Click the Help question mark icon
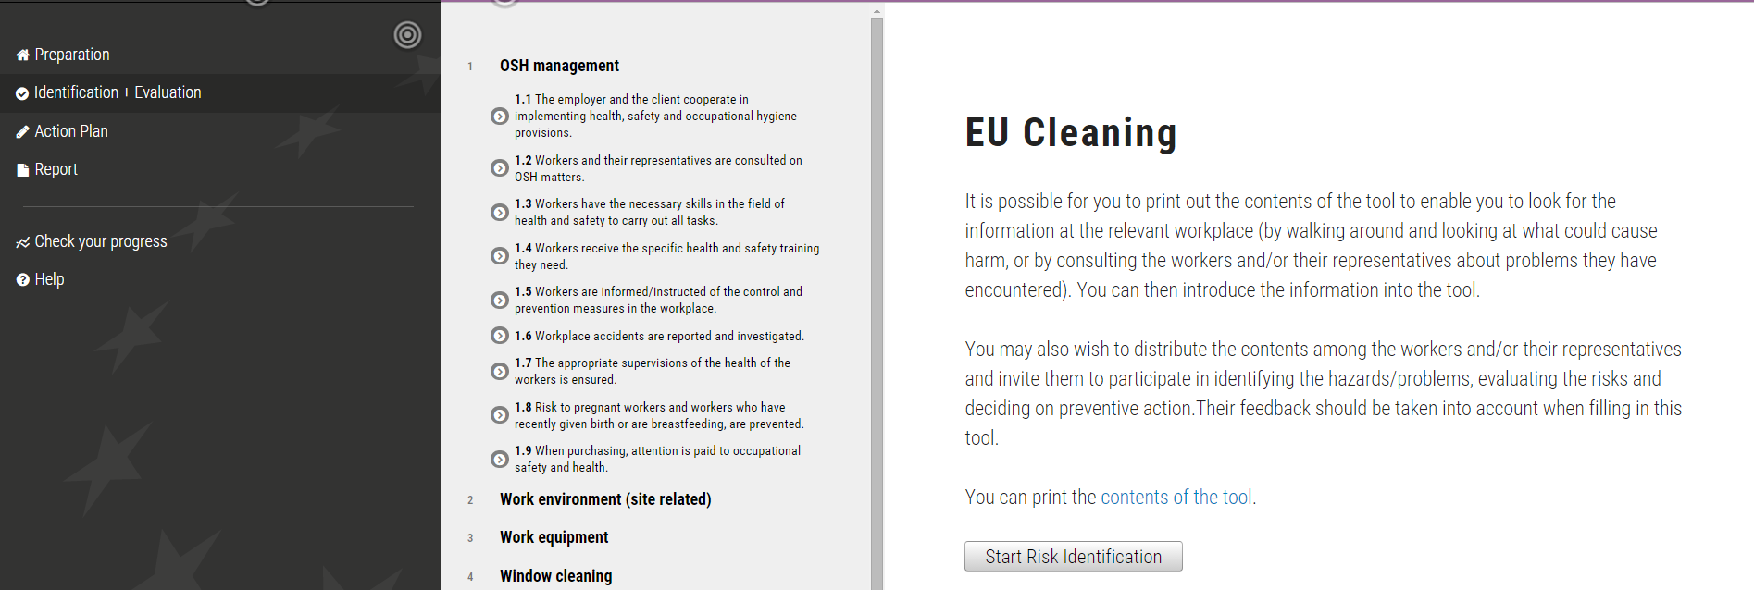The width and height of the screenshot is (1754, 590). tap(23, 280)
